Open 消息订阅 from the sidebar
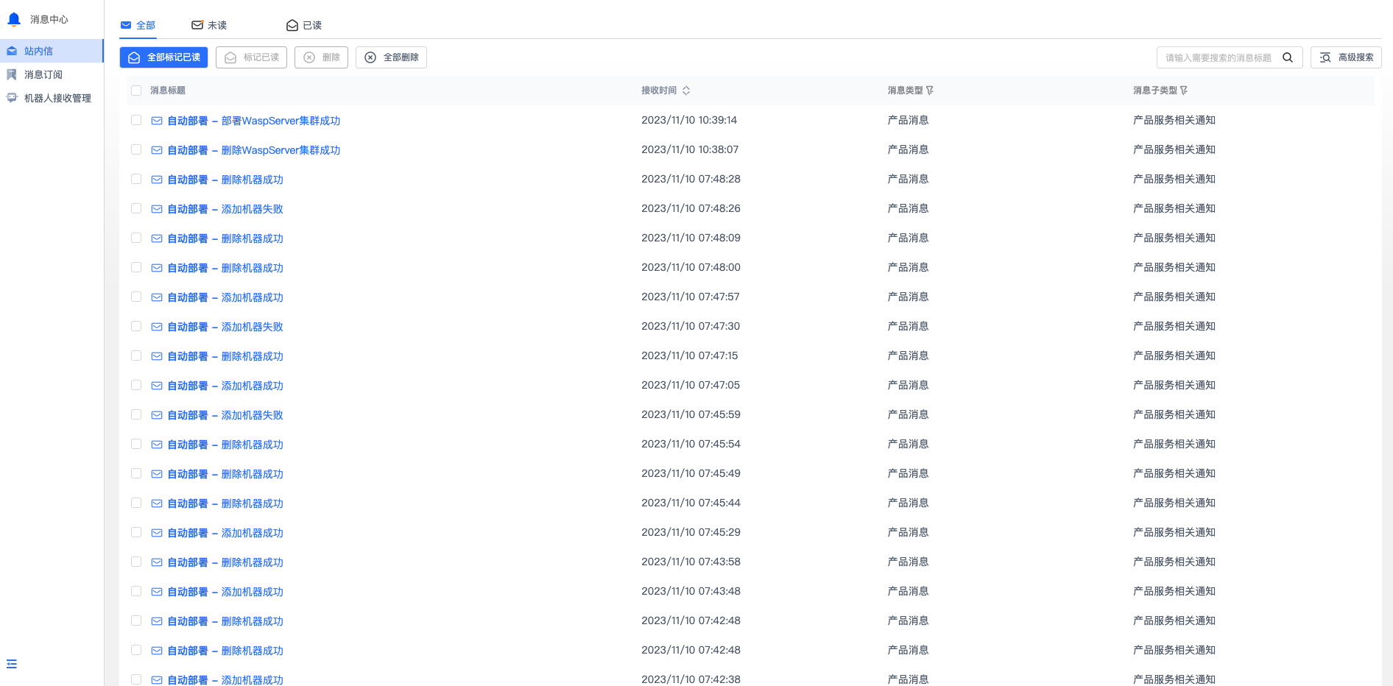 point(43,74)
